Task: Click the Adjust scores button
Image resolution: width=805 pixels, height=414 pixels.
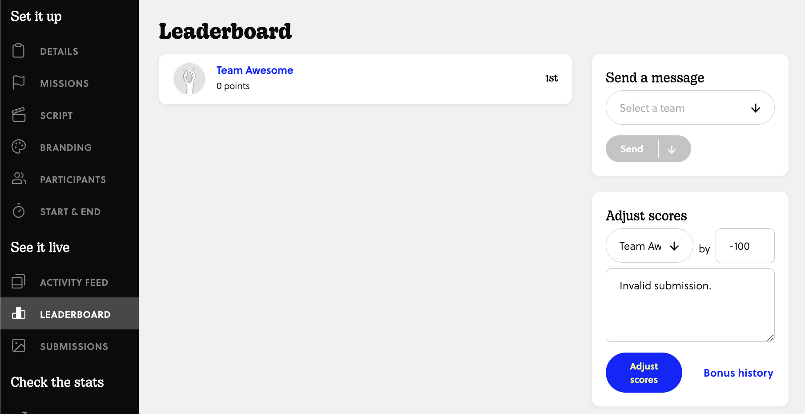Action: point(644,373)
